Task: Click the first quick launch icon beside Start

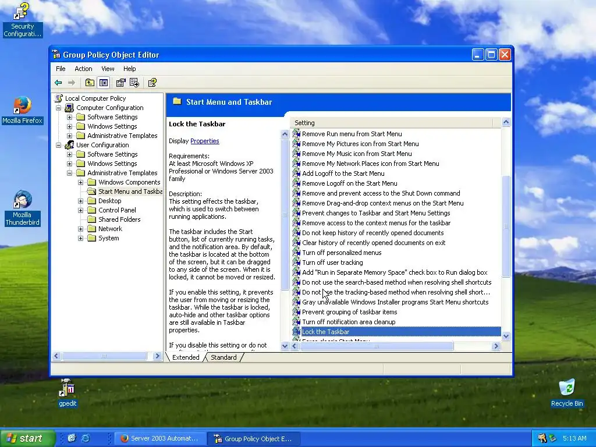Action: [72, 438]
